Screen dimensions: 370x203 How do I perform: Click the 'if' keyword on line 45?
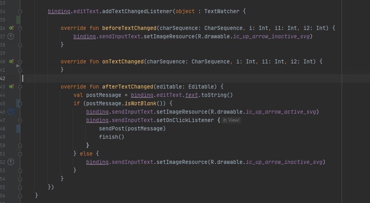77,104
